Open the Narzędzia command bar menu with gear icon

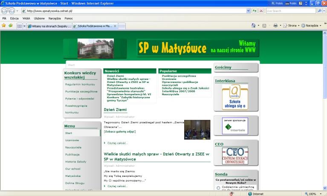311,26
